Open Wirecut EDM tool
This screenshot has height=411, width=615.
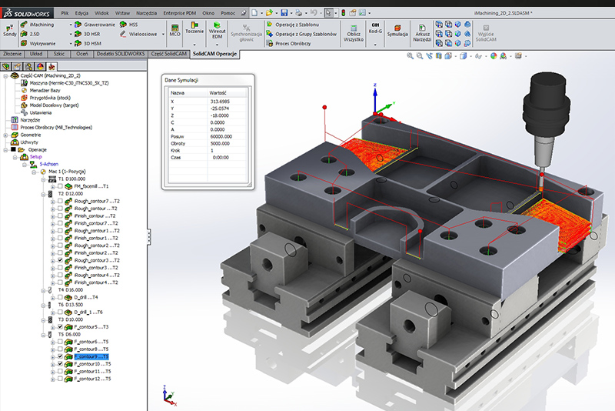[x=217, y=31]
